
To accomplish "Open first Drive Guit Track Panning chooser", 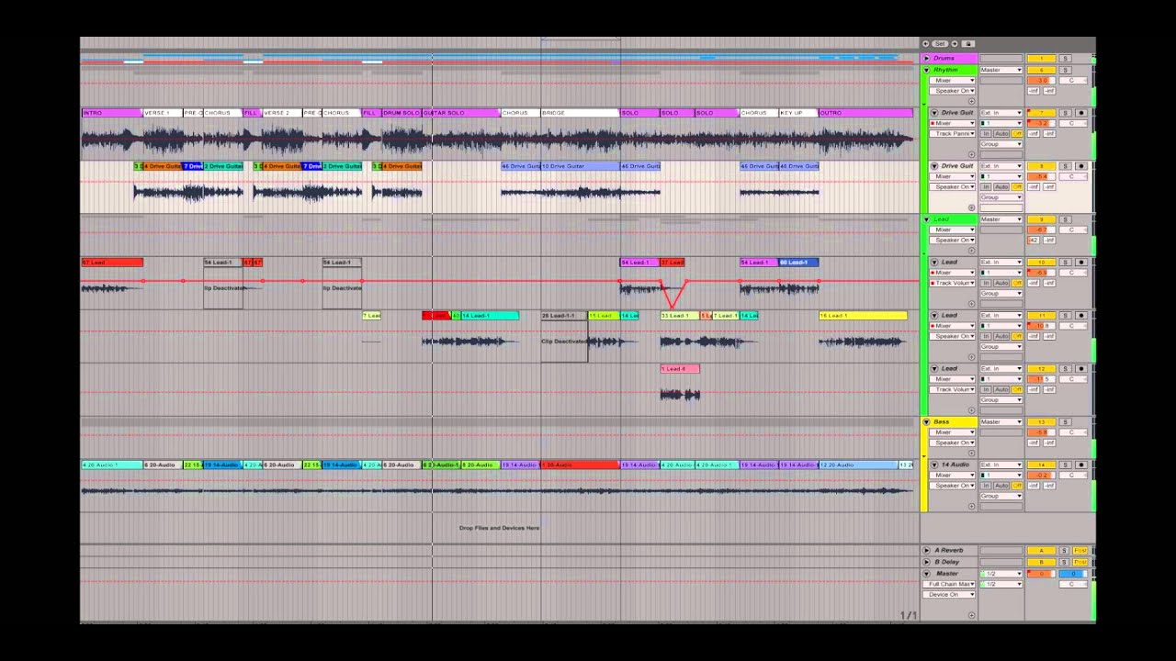I will coord(953,134).
